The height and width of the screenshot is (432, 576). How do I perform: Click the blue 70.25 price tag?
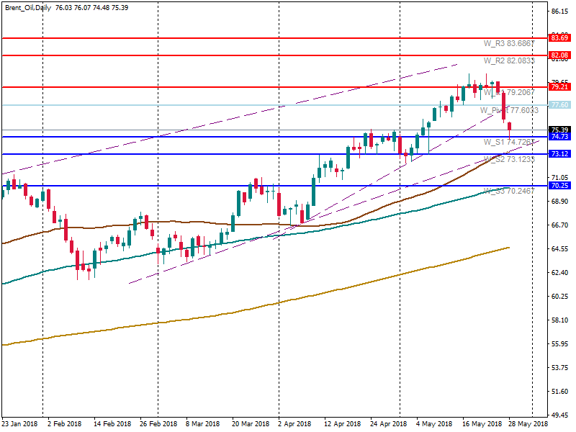pos(559,186)
